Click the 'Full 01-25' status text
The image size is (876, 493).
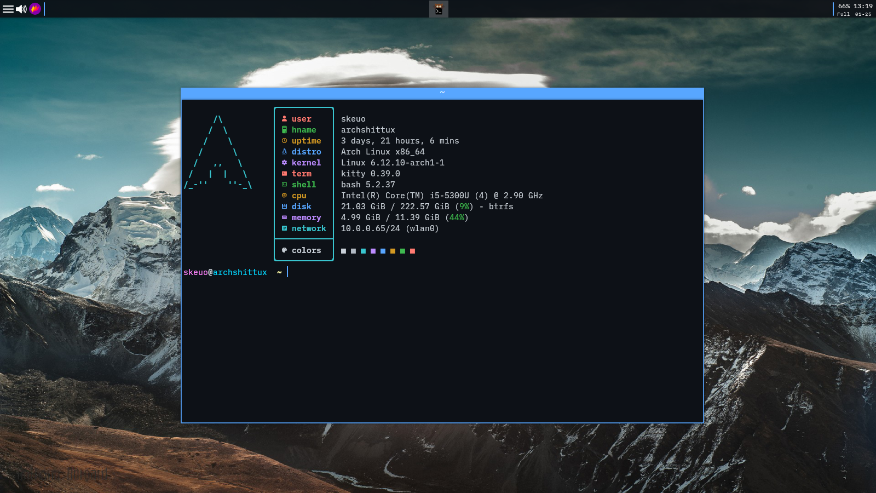tap(854, 14)
